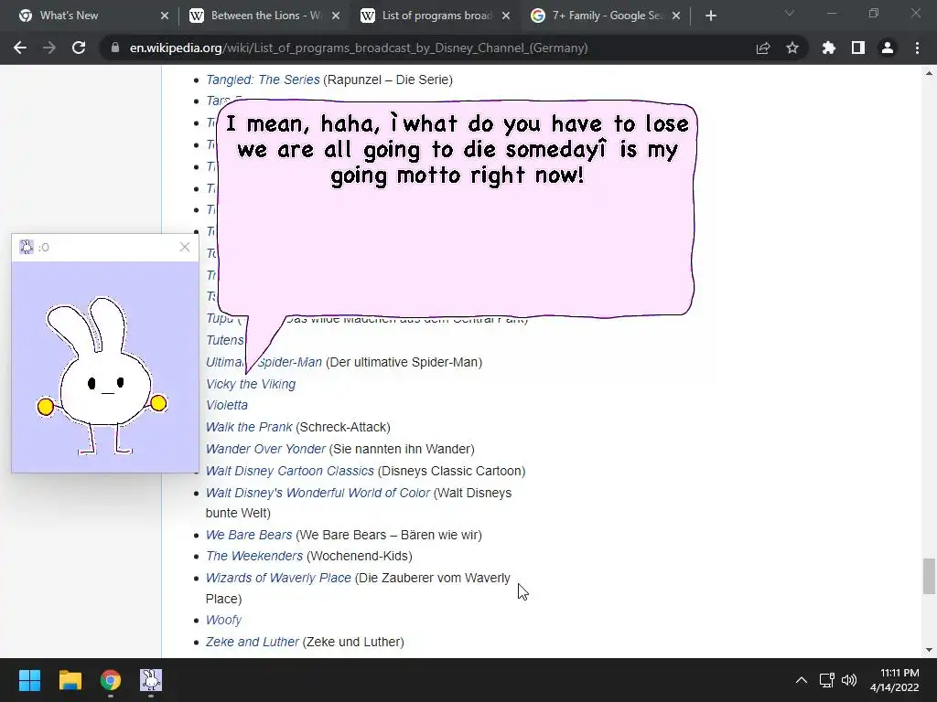This screenshot has width=937, height=702.
Task: Close the 7+ Family Google tab
Action: coord(676,16)
